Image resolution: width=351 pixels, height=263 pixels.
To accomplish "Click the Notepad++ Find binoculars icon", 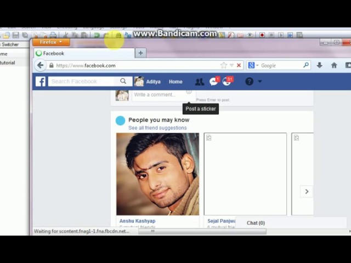I will coord(118,35).
